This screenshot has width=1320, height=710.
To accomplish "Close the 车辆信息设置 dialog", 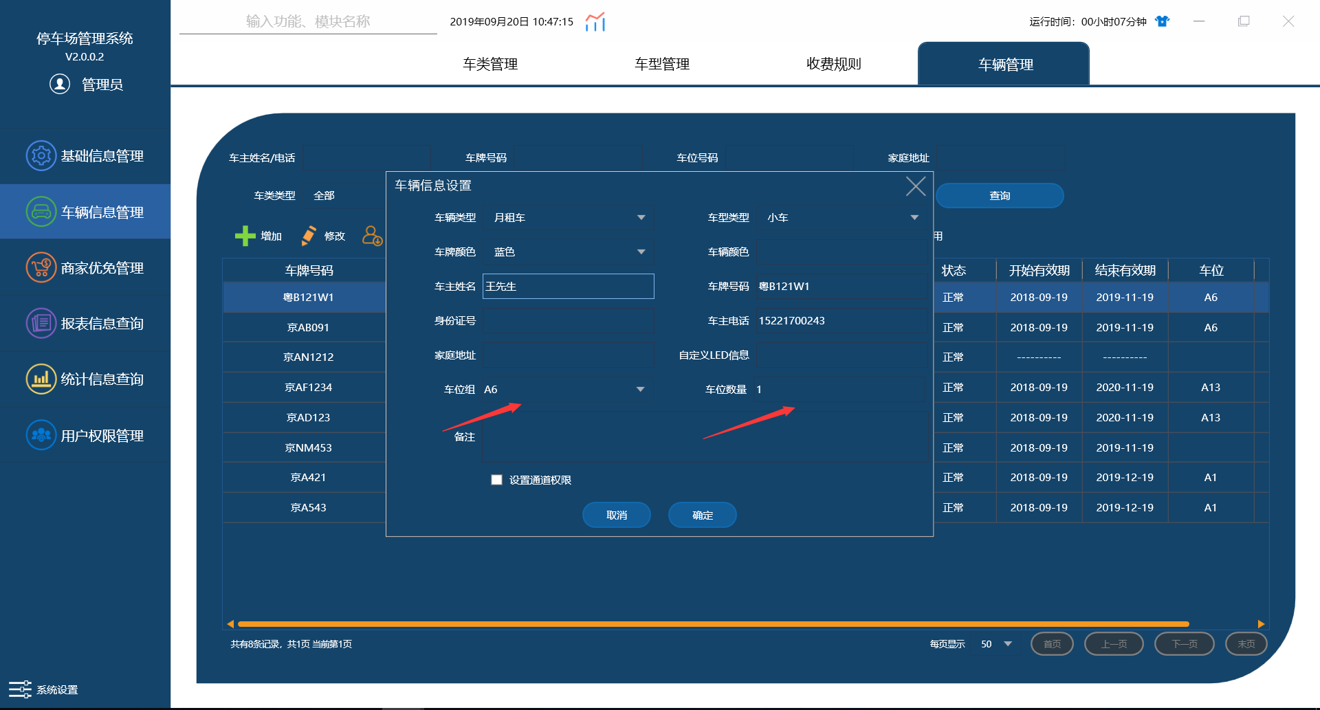I will coord(916,186).
